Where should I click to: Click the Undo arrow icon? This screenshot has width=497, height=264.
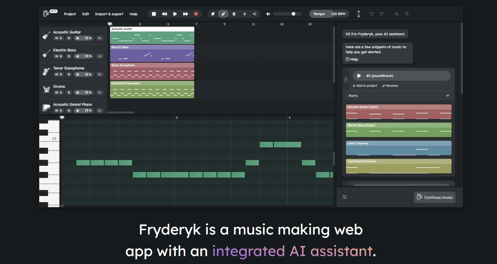tap(371, 14)
